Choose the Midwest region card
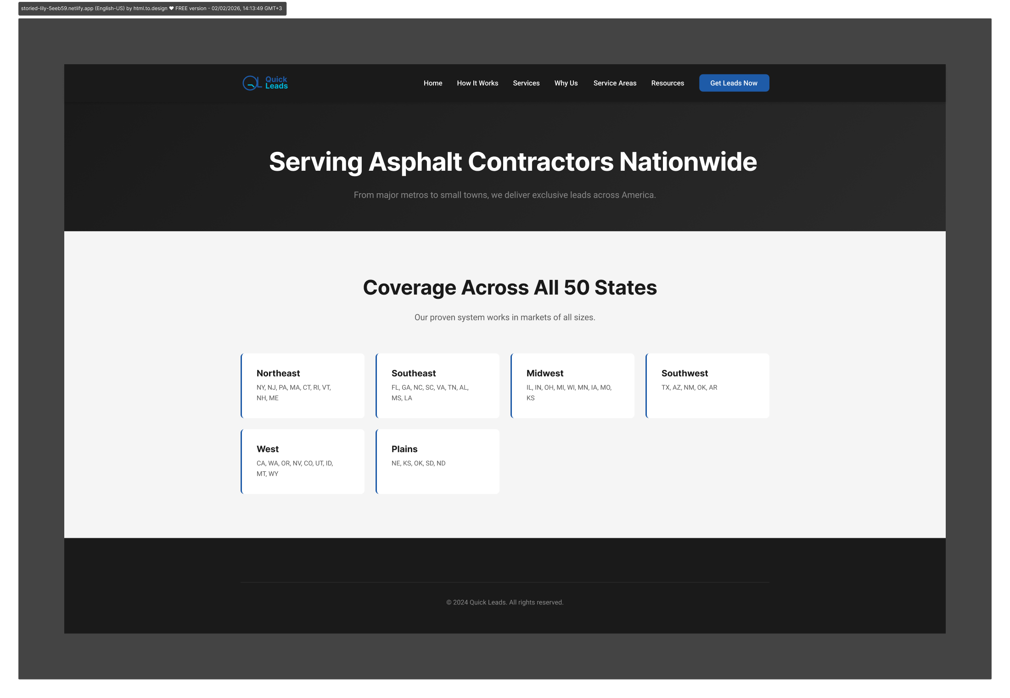The height and width of the screenshot is (698, 1010). tap(572, 385)
